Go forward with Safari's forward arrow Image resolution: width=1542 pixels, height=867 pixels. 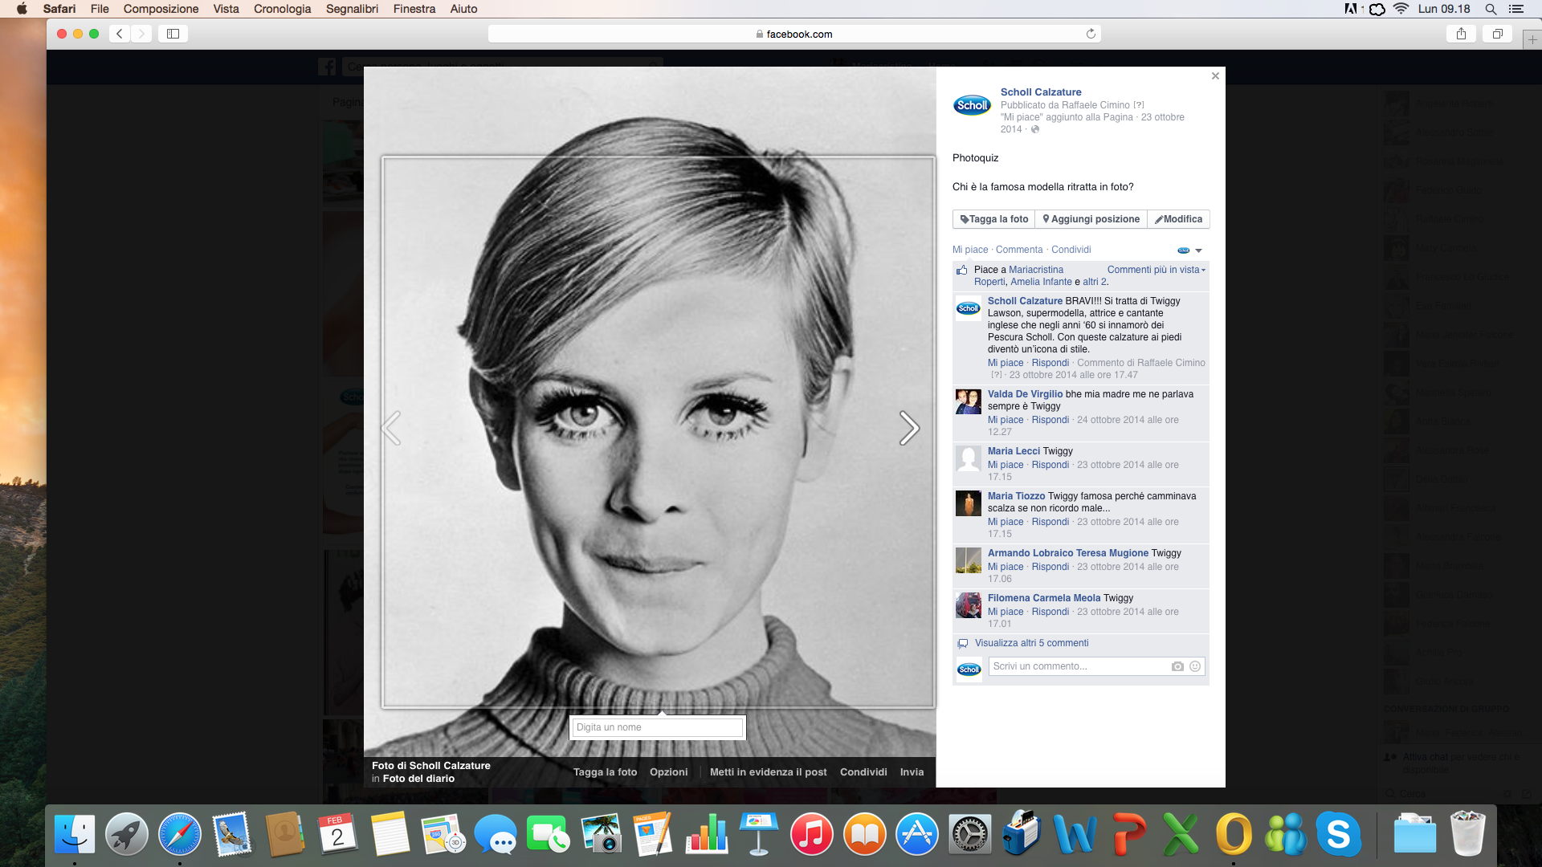pyautogui.click(x=141, y=34)
